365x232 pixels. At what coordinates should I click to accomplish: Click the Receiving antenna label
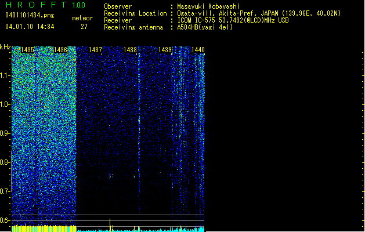click(x=133, y=27)
